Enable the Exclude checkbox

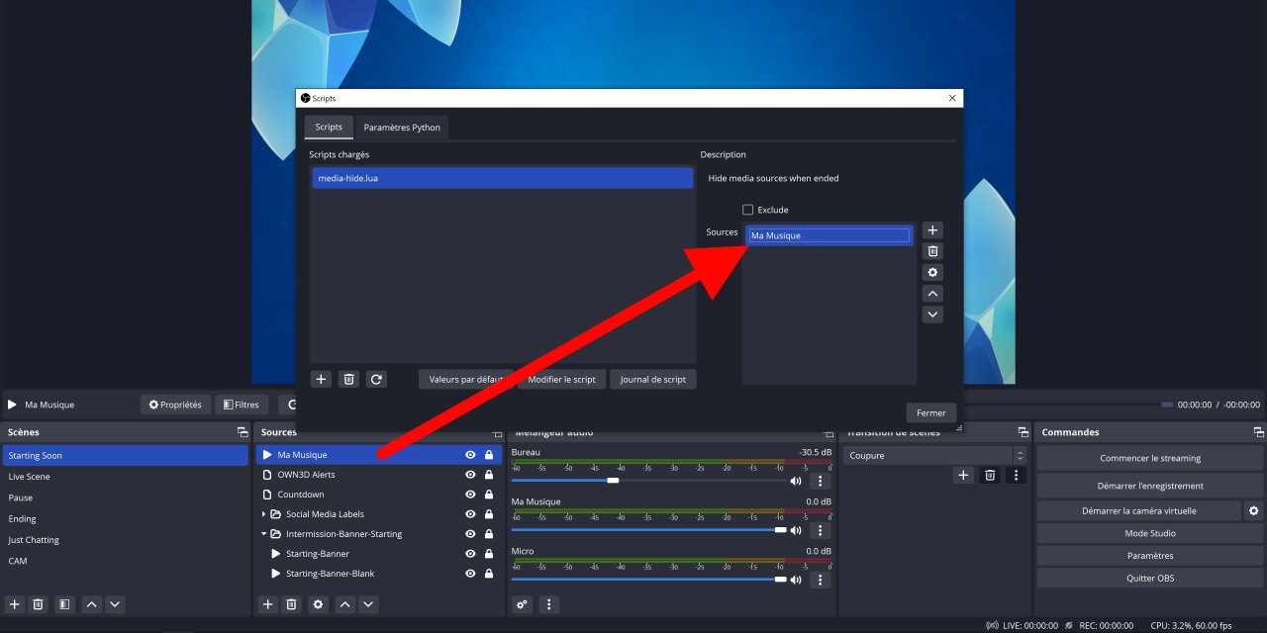(x=749, y=210)
